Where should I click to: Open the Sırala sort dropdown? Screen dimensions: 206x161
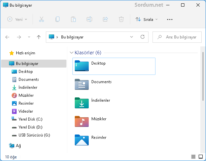(147, 20)
